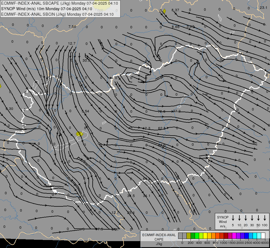Click the 8.37 value on the map
Viewport: 270px width, 248px height.
coord(175,10)
